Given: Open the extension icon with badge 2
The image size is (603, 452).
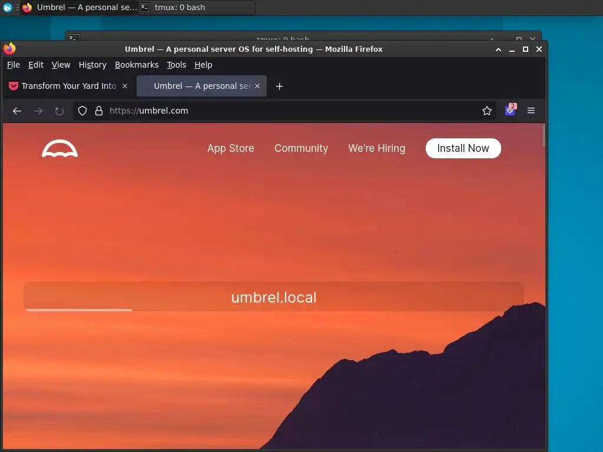Looking at the screenshot, I should [x=511, y=109].
